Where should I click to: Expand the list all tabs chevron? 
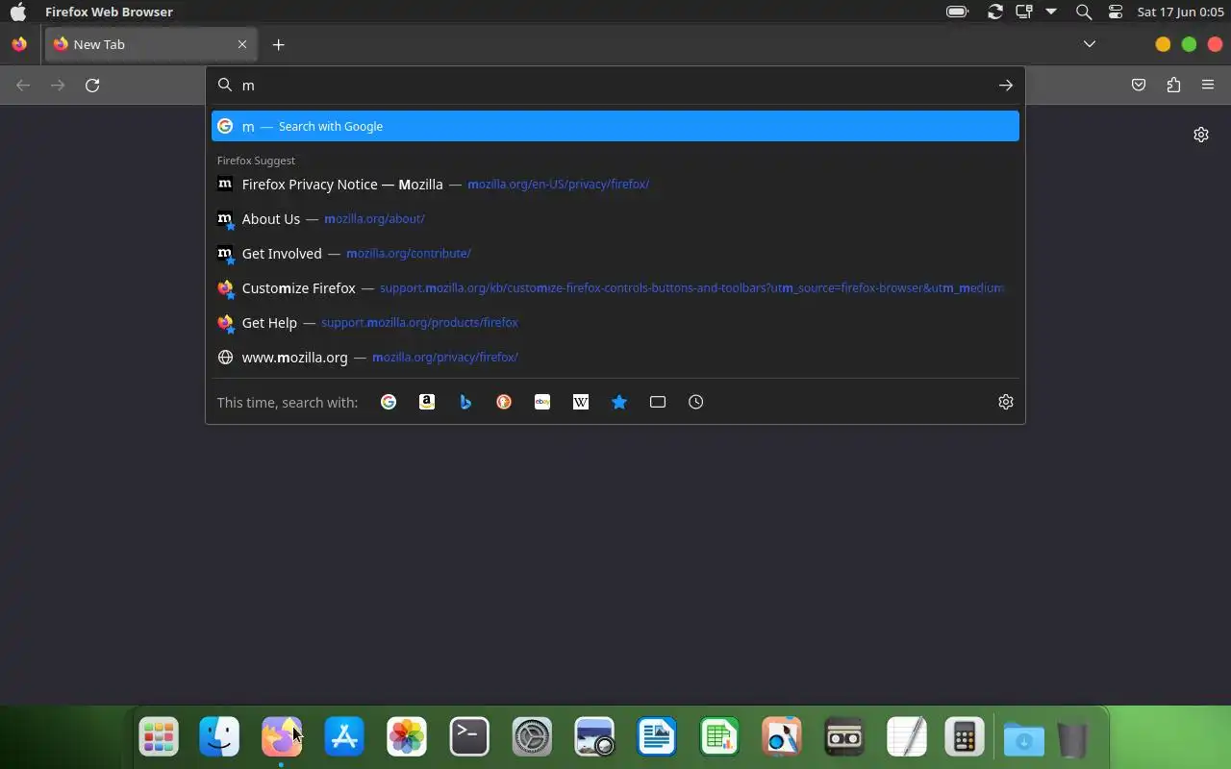coord(1090,44)
